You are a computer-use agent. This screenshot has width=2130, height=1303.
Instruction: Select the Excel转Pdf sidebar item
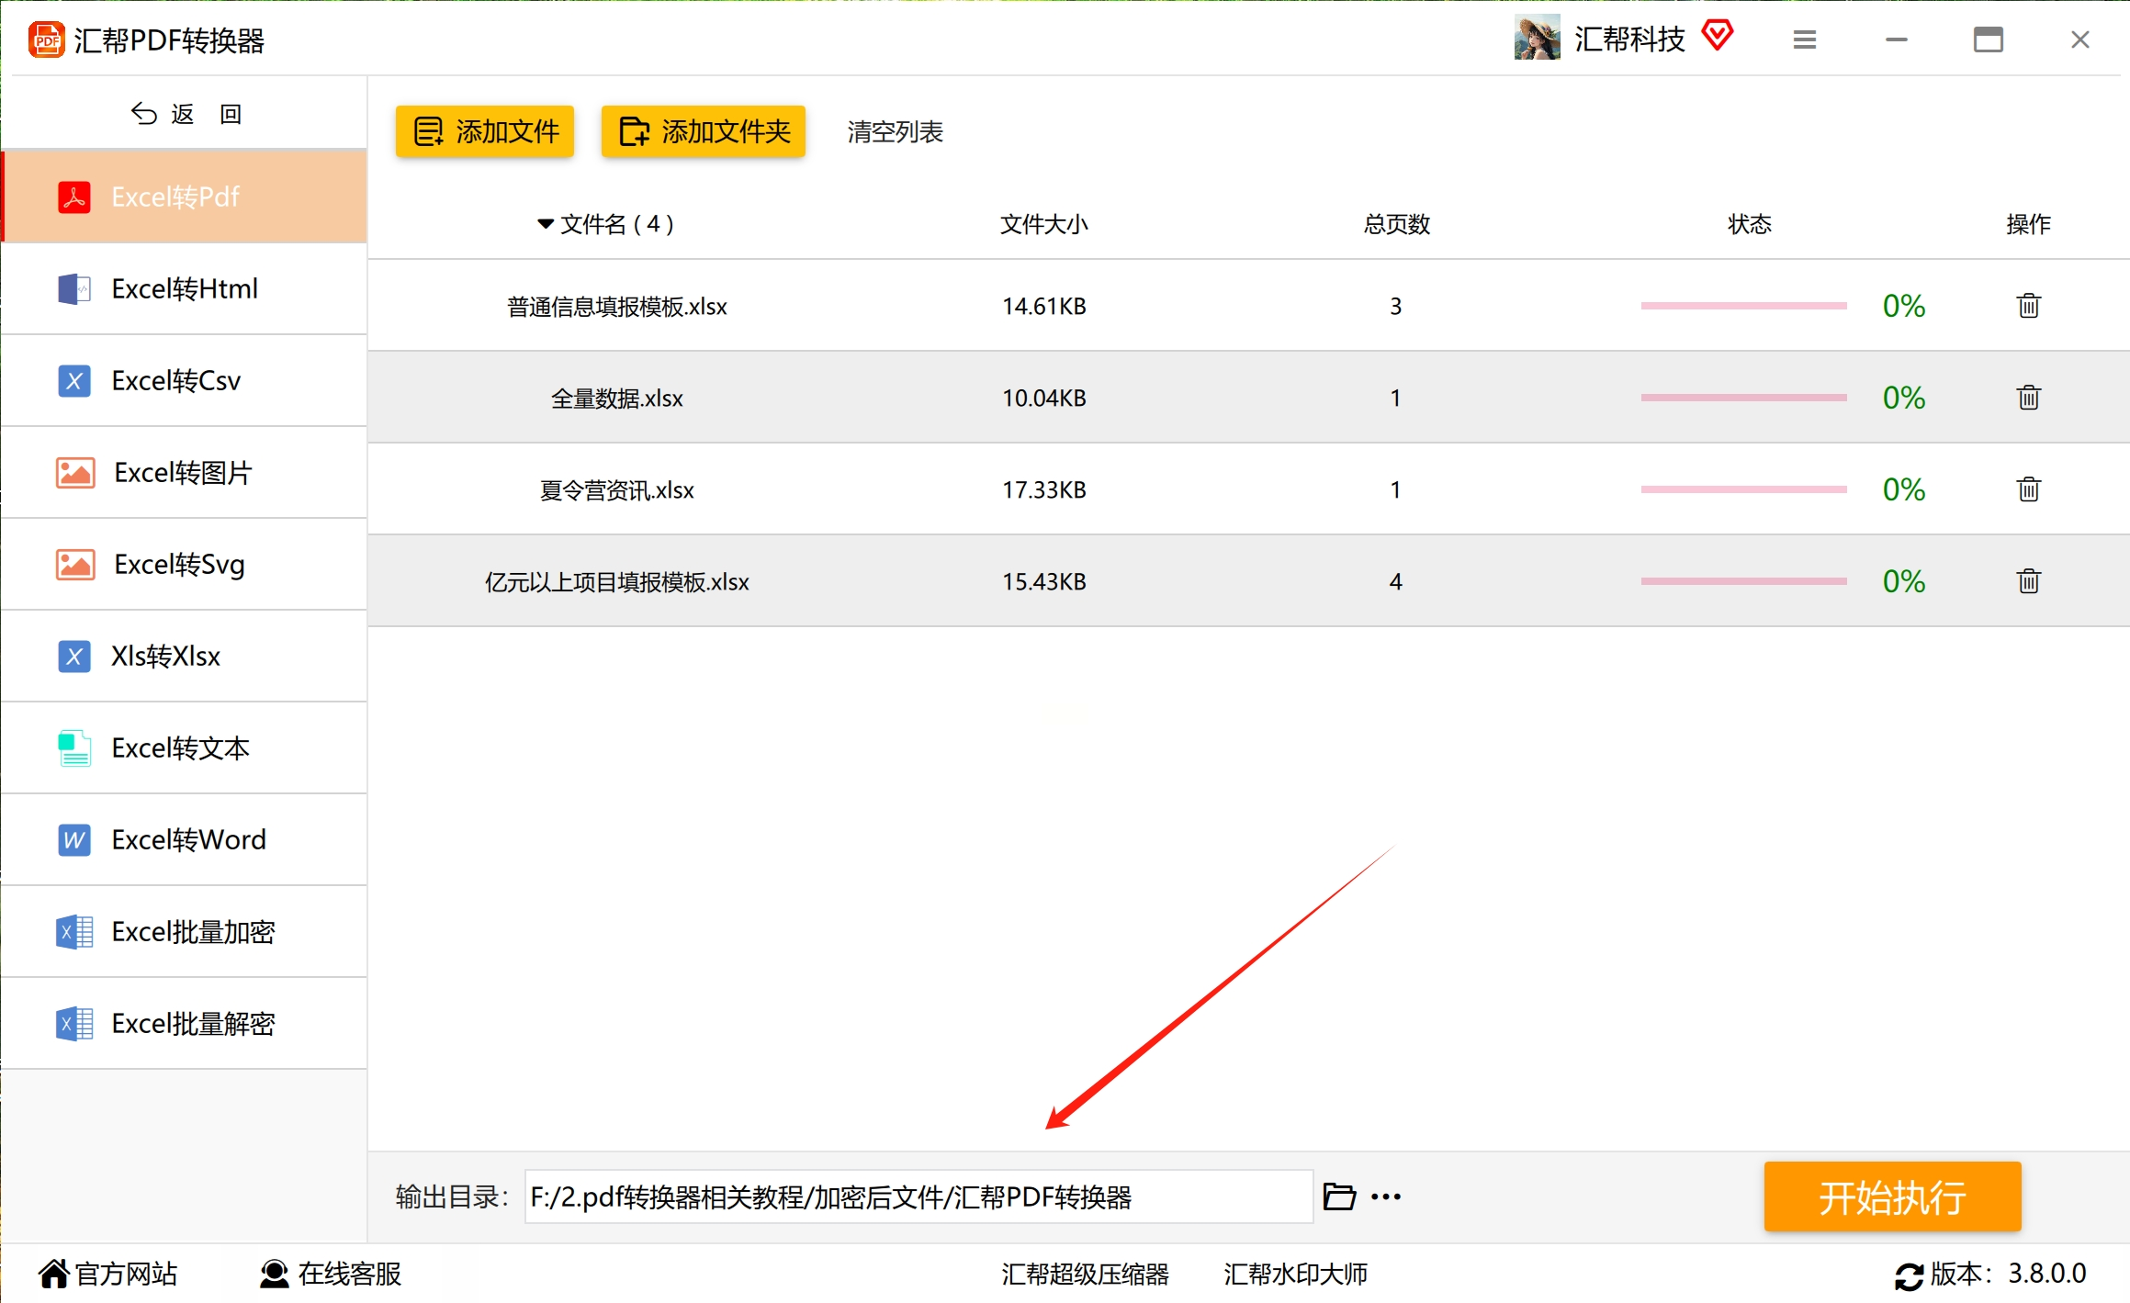[x=184, y=197]
